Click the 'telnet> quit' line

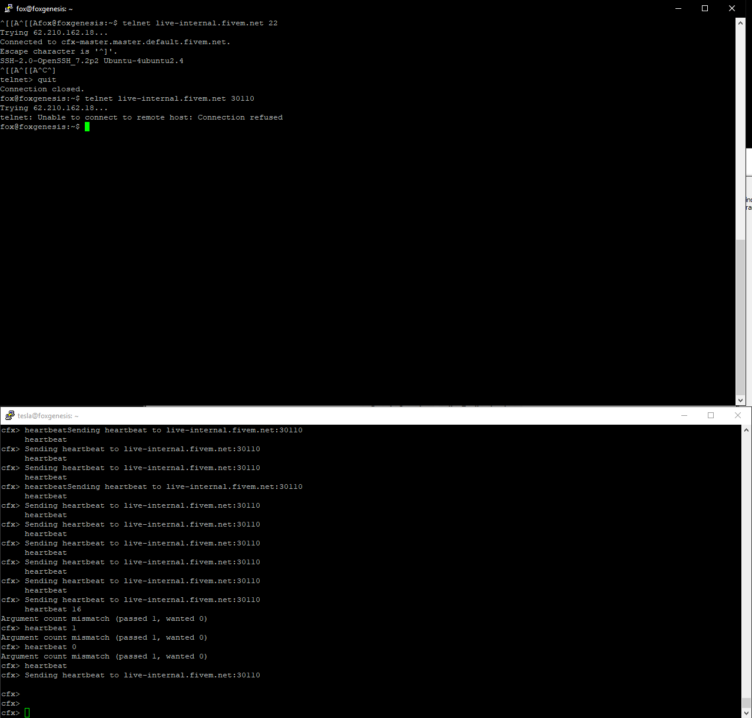(x=28, y=80)
